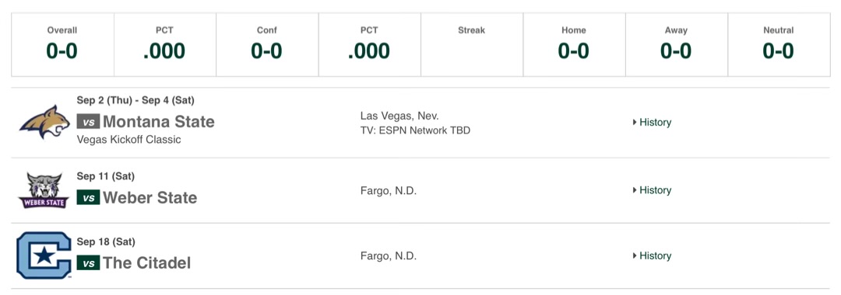Open the Weber State opponent link
This screenshot has height=295, width=841.
pyautogui.click(x=150, y=198)
